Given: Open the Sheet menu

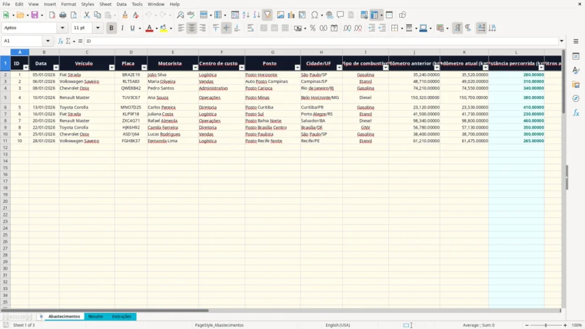Looking at the screenshot, I should (x=105, y=4).
